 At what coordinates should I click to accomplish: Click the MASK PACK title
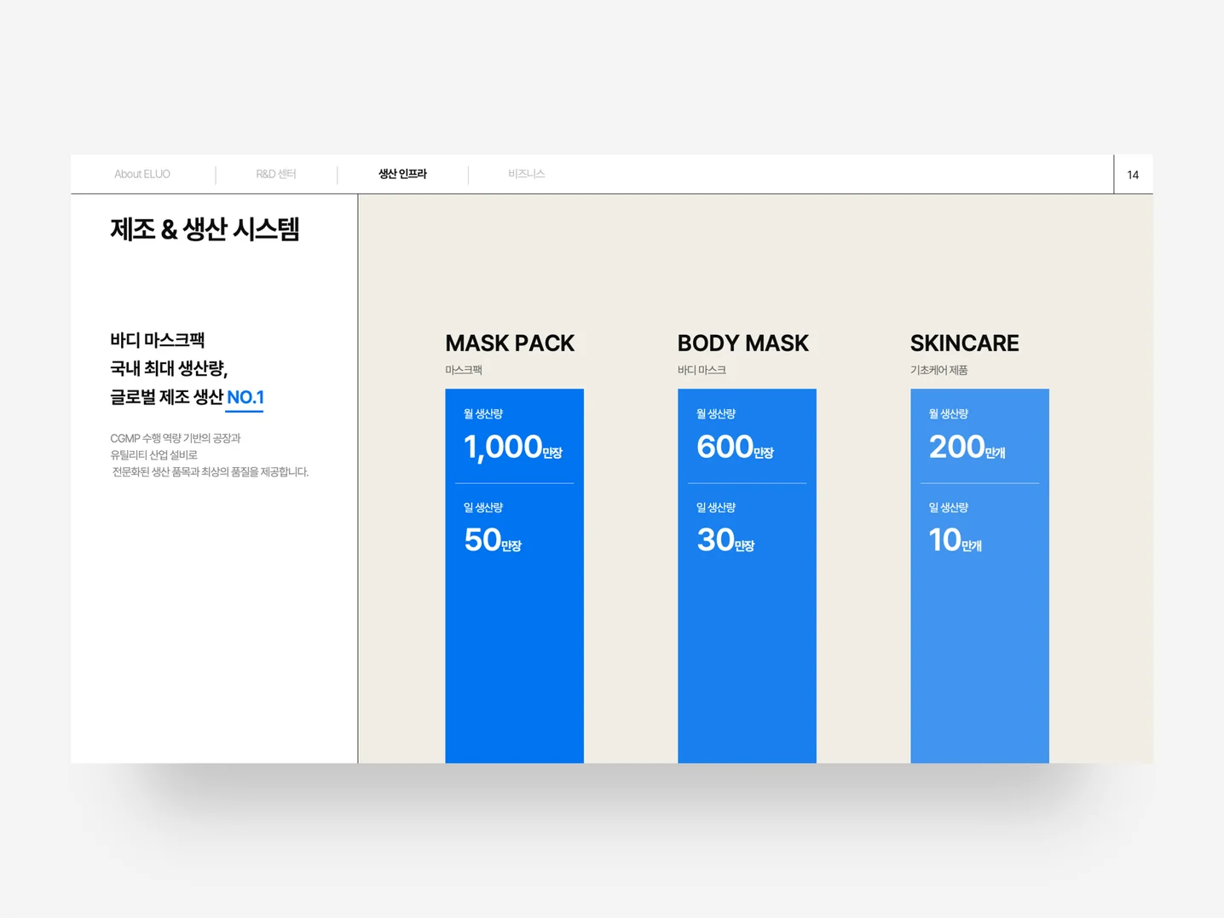click(x=510, y=344)
